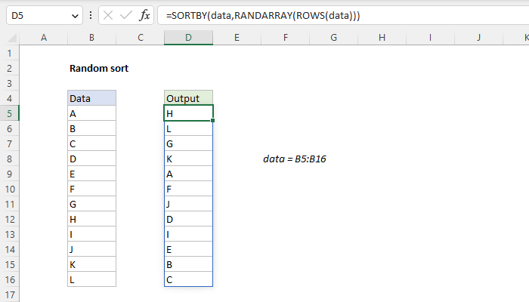Viewport: 529px width, 302px height.
Task: Expand the Name Box dropdown arrow
Action: point(75,16)
